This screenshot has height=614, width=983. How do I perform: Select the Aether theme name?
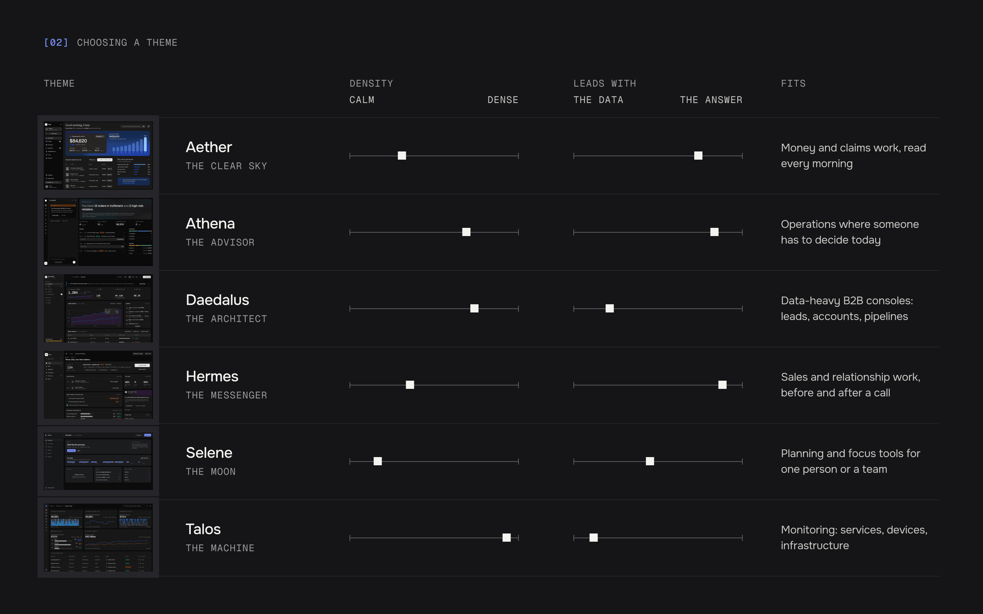click(x=209, y=147)
